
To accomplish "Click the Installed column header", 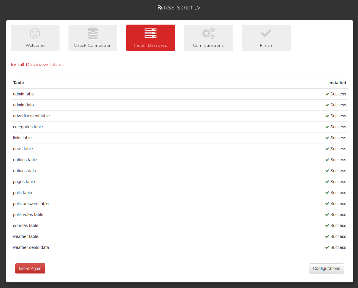I will pos(337,83).
